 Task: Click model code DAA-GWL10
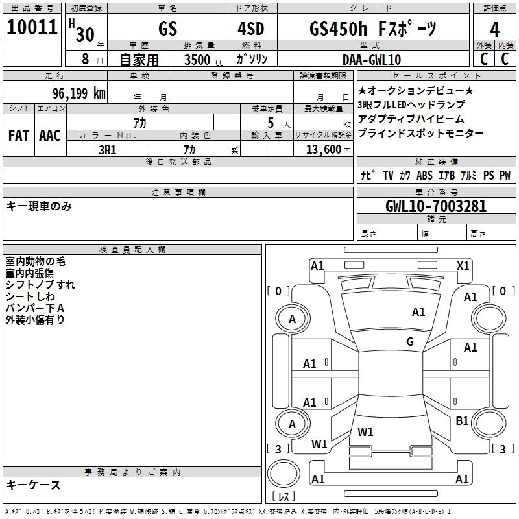click(x=372, y=60)
